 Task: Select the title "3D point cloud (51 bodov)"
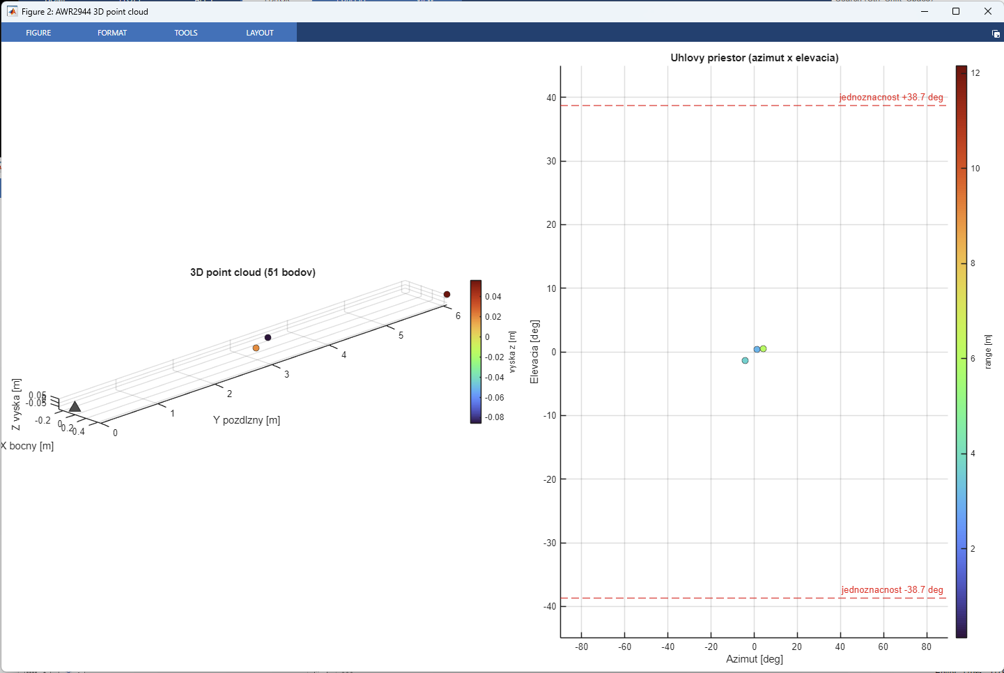pyautogui.click(x=253, y=272)
